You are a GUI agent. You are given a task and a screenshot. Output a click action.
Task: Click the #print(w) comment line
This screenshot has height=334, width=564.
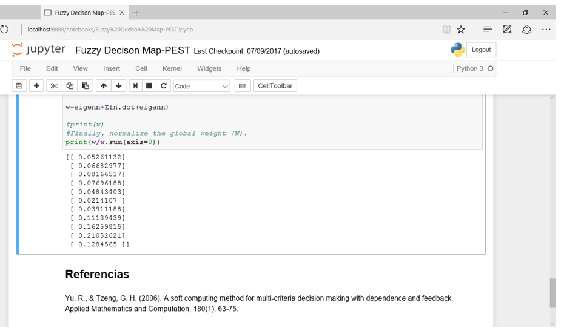[85, 125]
